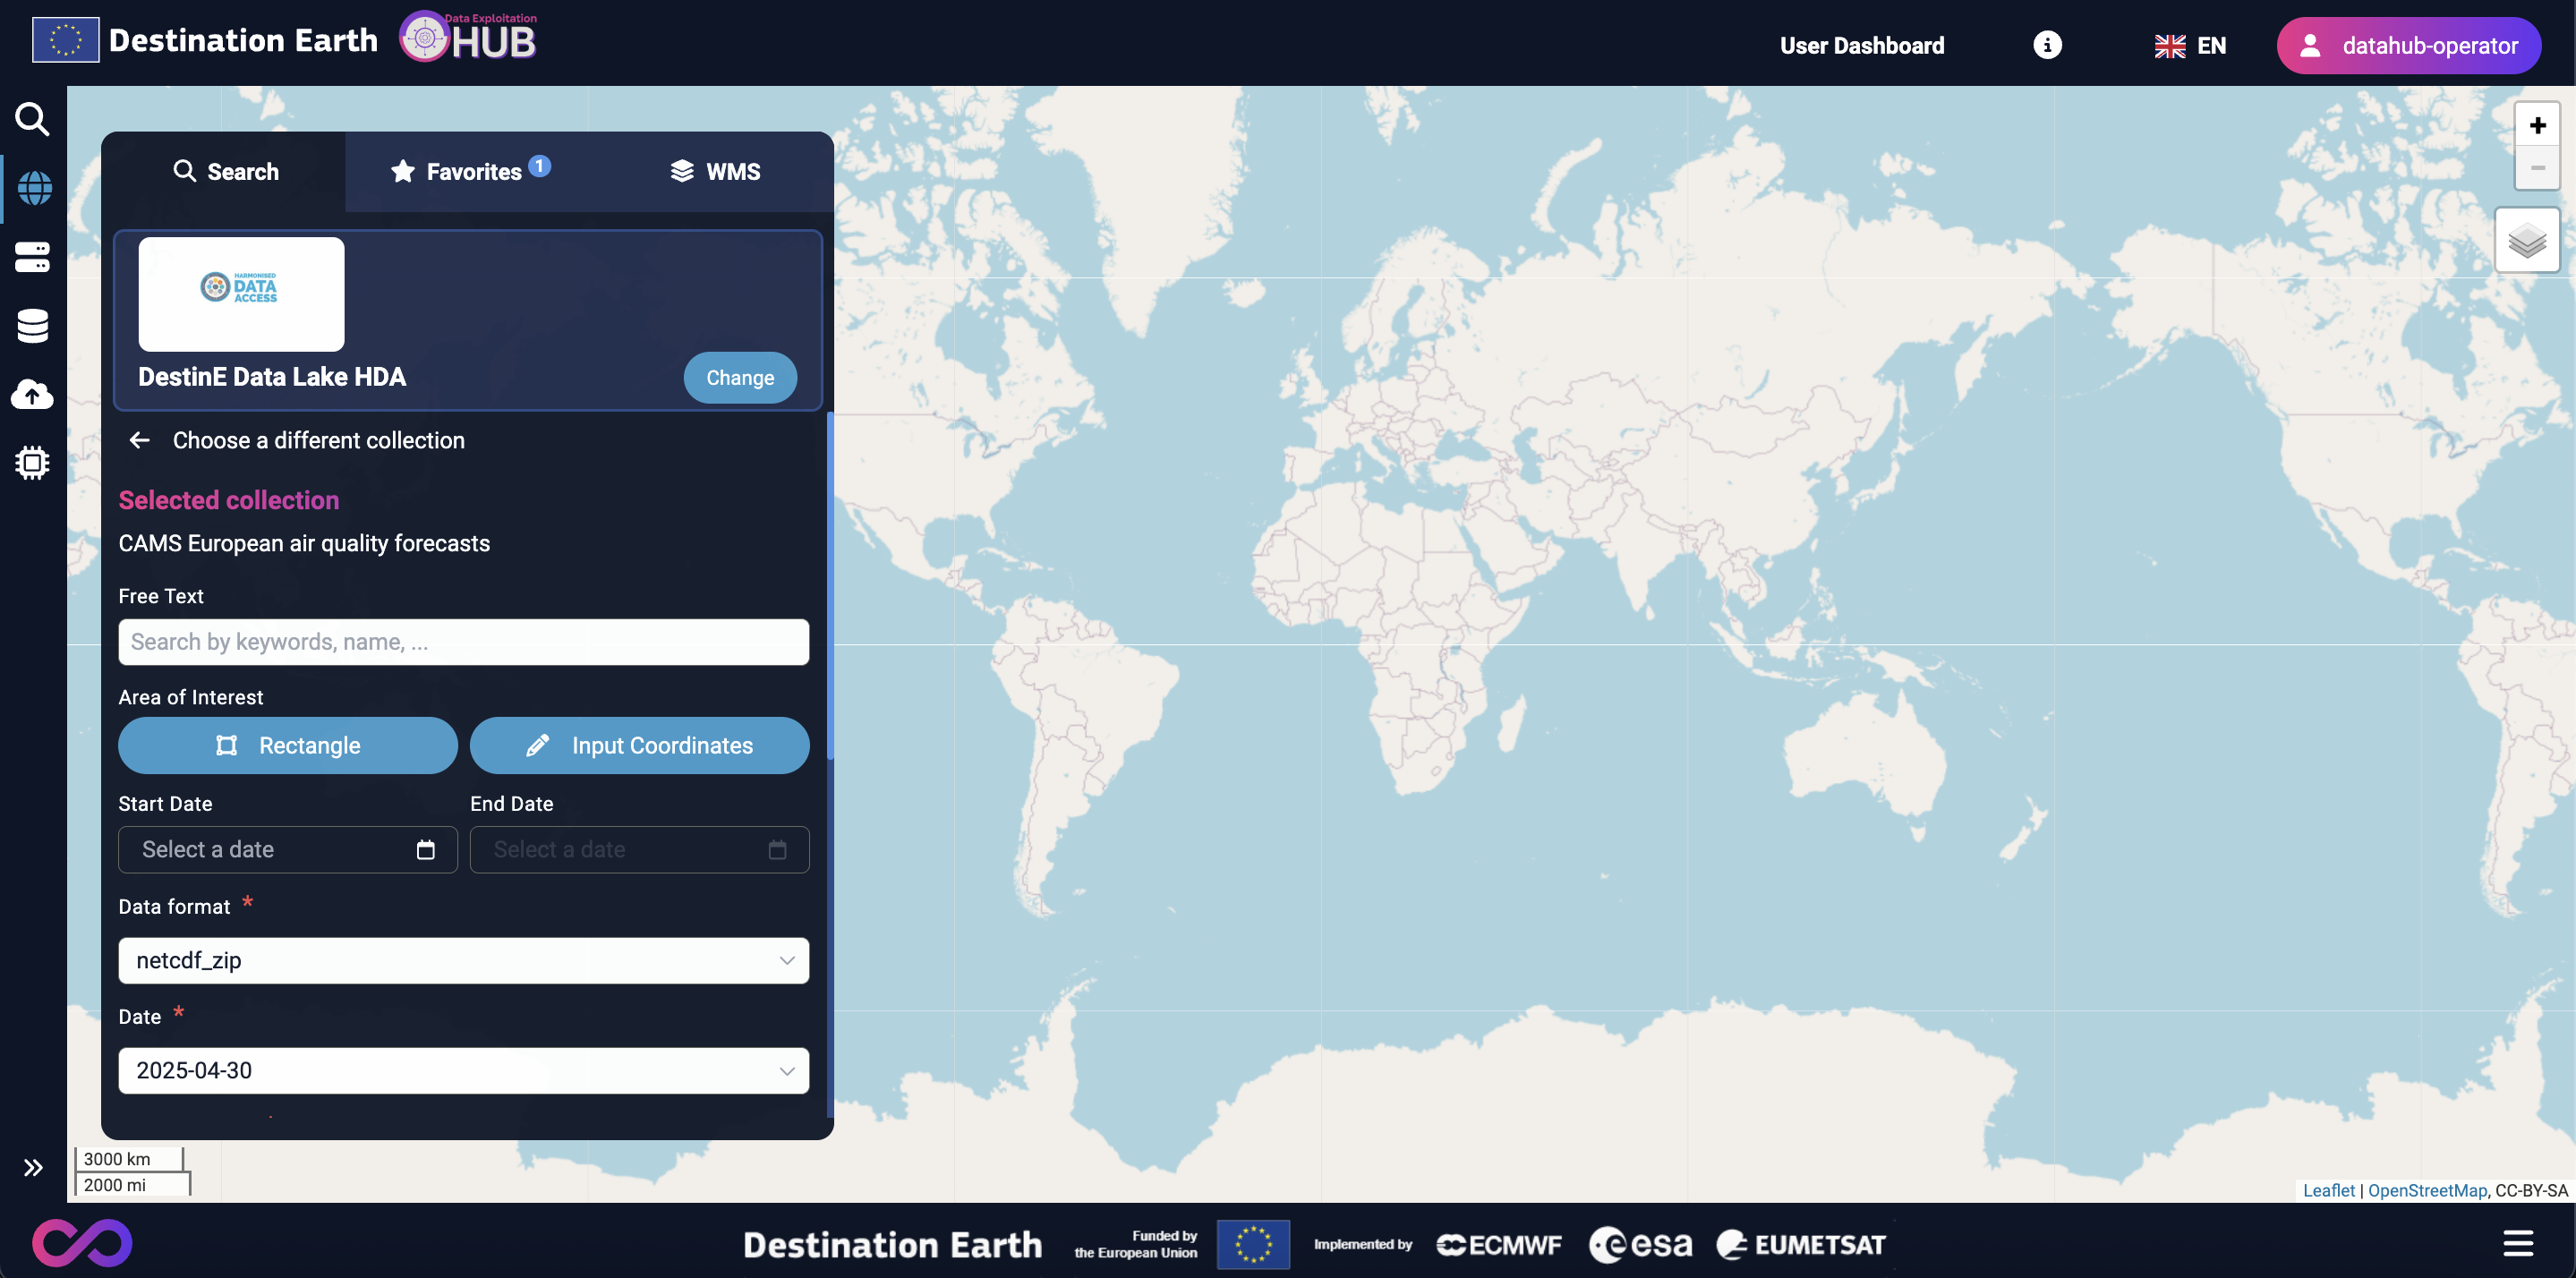Open the database stack sidebar icon
This screenshot has width=2576, height=1278.
click(32, 326)
